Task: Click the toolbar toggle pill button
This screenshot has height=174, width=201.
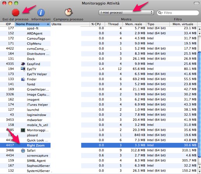Action: 196,3
